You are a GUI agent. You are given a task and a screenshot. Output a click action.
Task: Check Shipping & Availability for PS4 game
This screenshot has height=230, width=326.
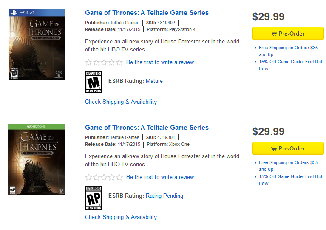(x=121, y=102)
